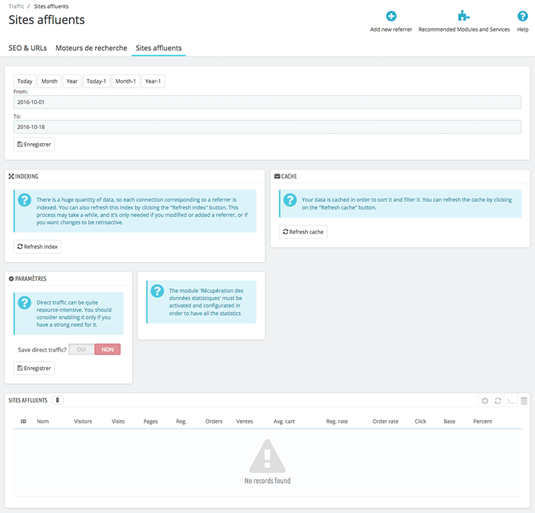Save date range with Enregistrer button
This screenshot has height=513, width=535.
coord(34,144)
